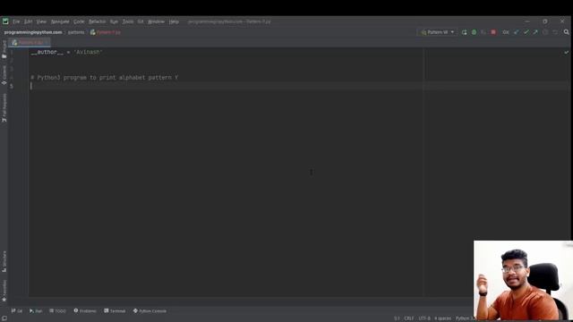The image size is (573, 322).
Task: Open the Structure tool window sidebar button
Action: point(4,261)
